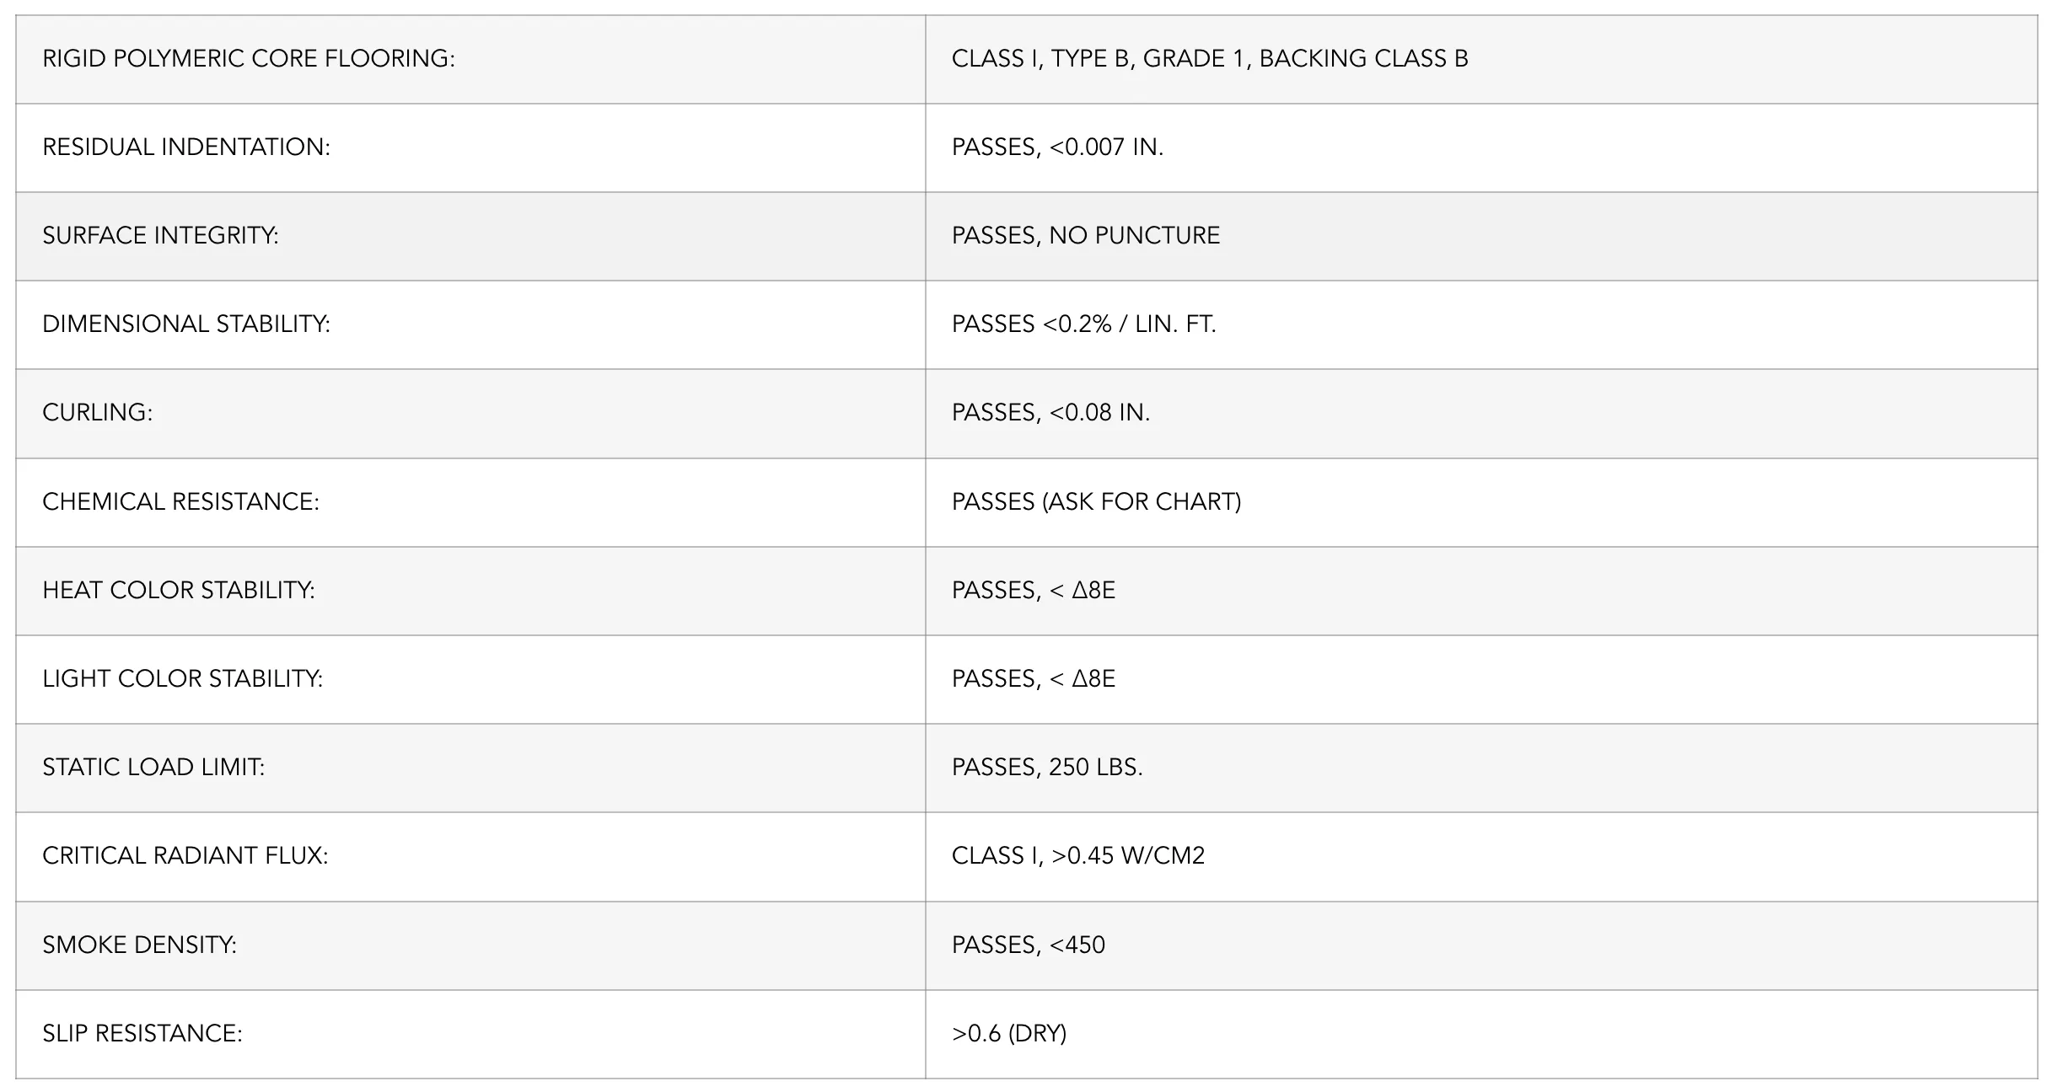The width and height of the screenshot is (2047, 1092).
Task: Select the >0.45 W/CM2 value
Action: [x=1078, y=856]
